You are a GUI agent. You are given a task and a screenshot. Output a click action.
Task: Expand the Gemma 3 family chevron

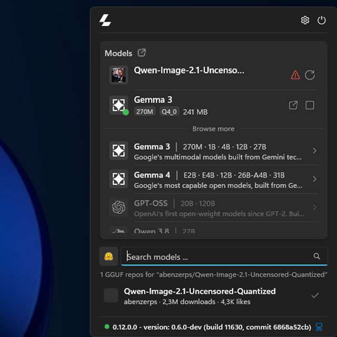pos(314,151)
